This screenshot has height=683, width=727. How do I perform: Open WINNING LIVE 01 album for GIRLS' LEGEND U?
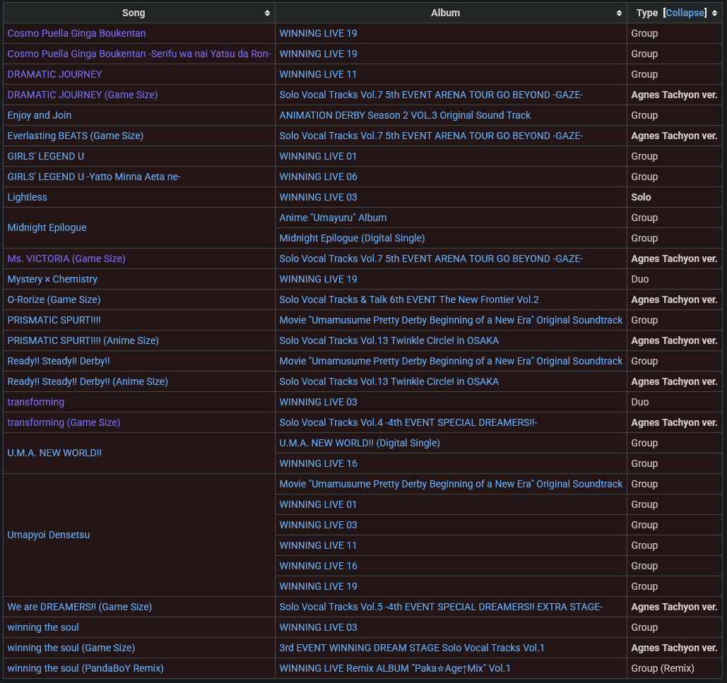point(318,156)
